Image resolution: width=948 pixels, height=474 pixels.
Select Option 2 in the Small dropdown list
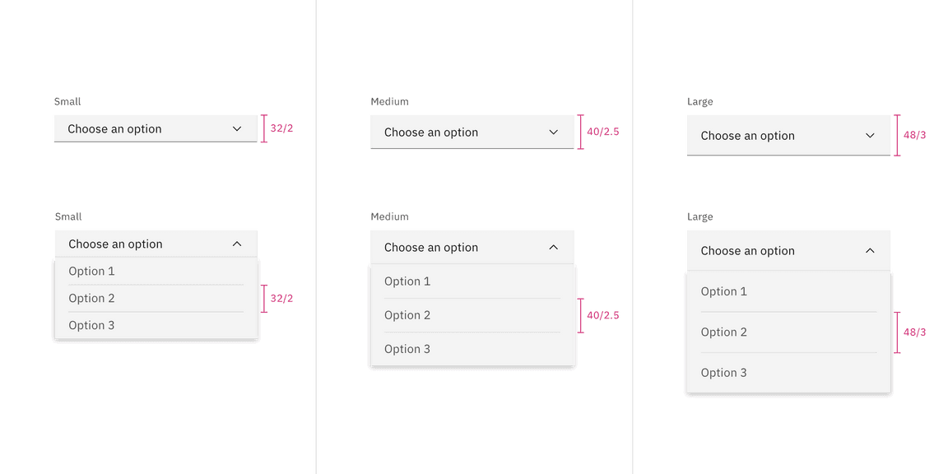(x=92, y=299)
